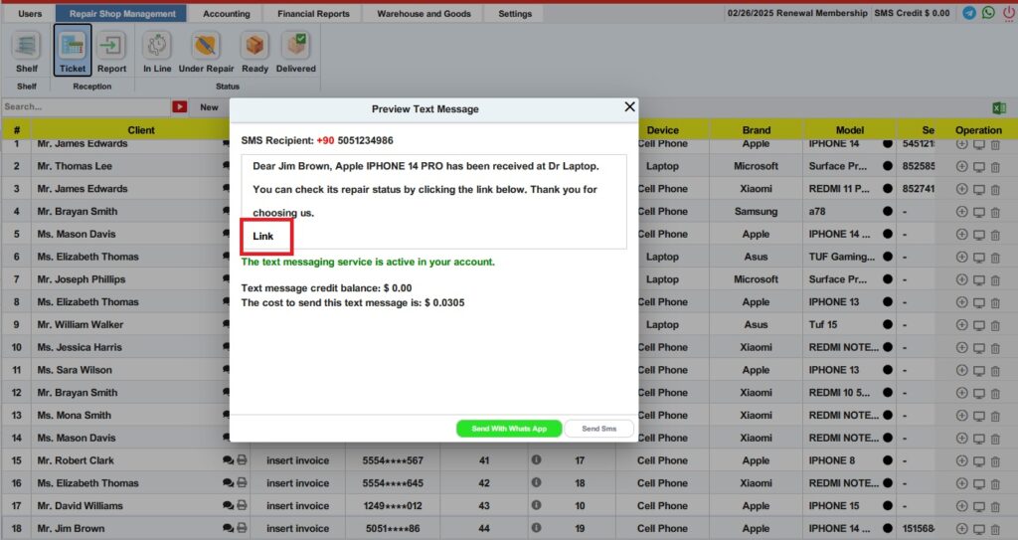
Task: Select client Ms. Sara Wilson
Action: pyautogui.click(x=75, y=370)
